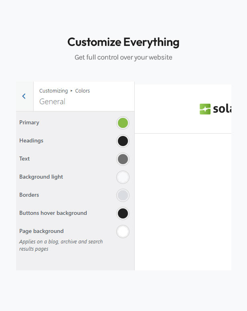
Task: Pick the Text gray color swatch
Action: point(123,159)
